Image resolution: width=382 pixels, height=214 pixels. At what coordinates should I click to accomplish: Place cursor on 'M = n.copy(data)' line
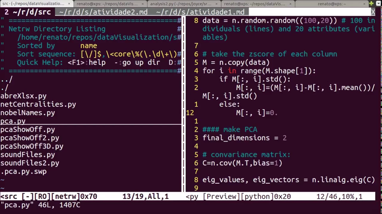pos(236,62)
